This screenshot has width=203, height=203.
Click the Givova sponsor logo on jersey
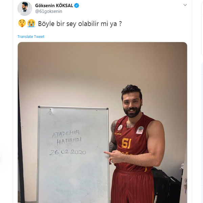click(118, 134)
